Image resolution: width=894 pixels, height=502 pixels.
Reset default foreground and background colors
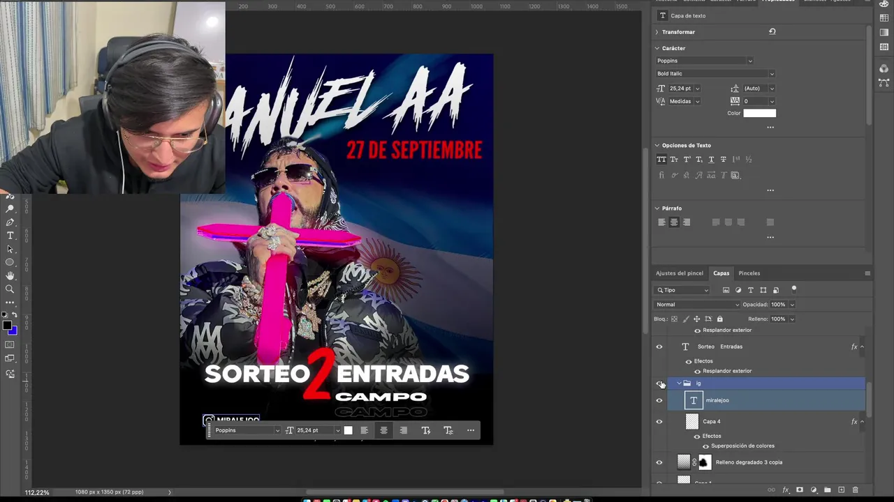[6, 315]
